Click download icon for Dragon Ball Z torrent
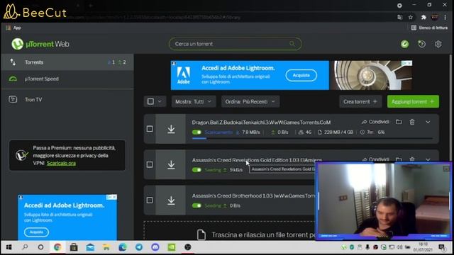454x255 pixels. [171, 129]
